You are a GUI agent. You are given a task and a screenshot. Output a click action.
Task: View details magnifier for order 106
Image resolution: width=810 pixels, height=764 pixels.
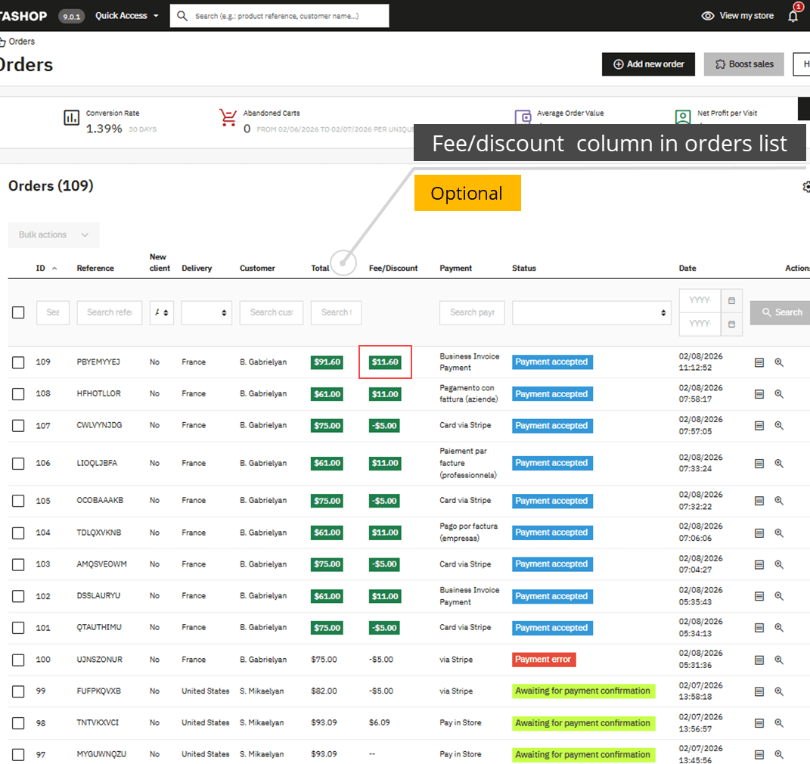778,464
